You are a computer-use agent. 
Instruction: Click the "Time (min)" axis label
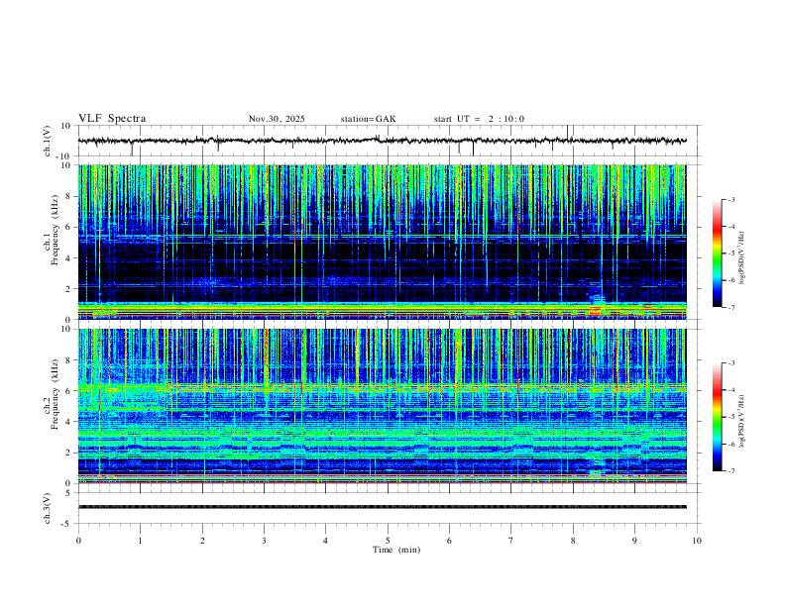coord(396,550)
